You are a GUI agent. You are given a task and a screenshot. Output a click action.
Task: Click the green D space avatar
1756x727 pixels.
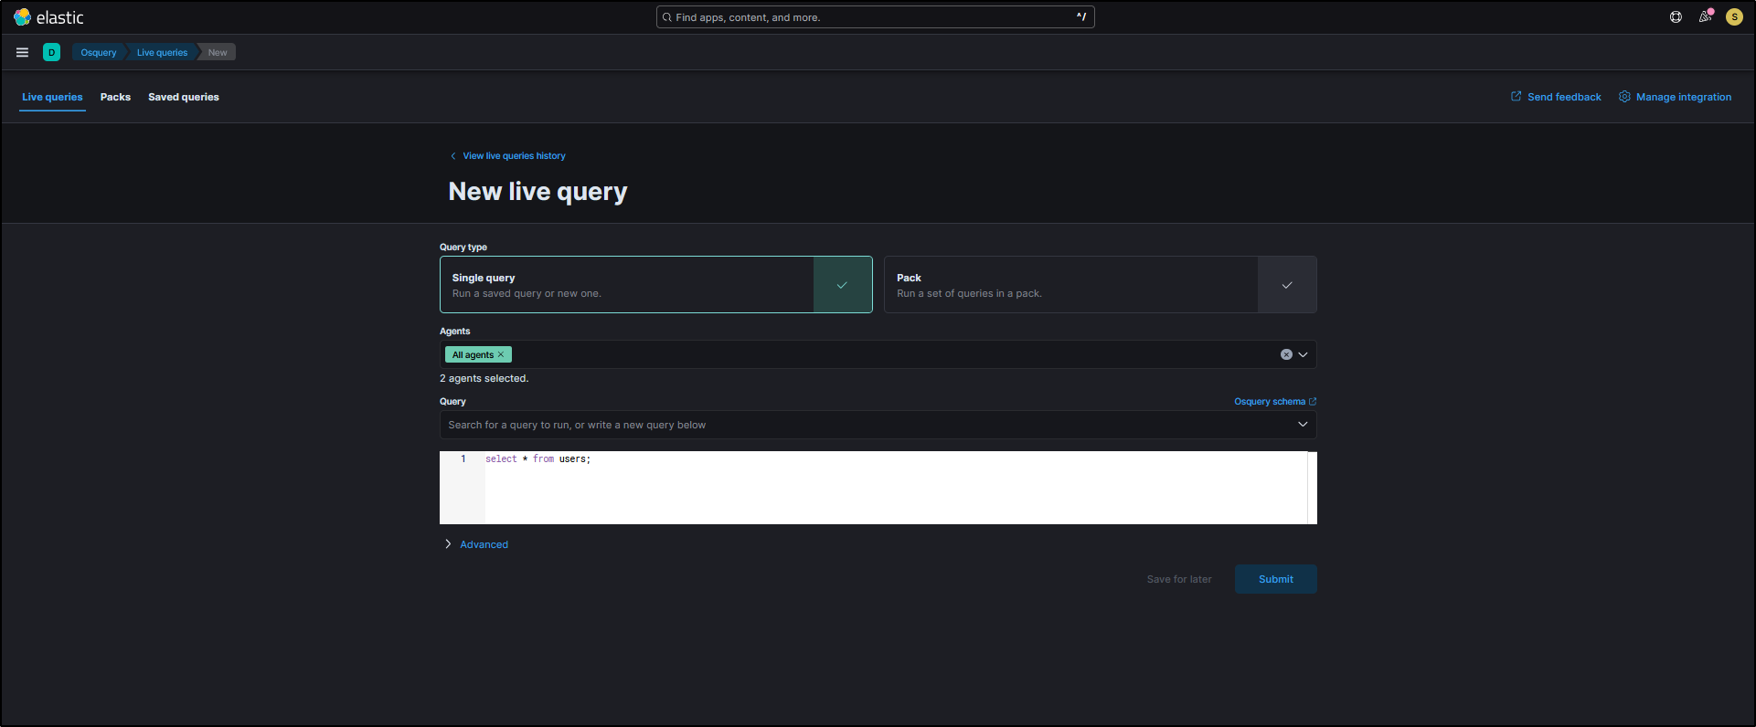51,52
